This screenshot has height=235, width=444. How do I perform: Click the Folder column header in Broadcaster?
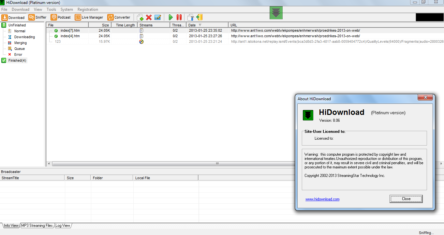point(112,178)
